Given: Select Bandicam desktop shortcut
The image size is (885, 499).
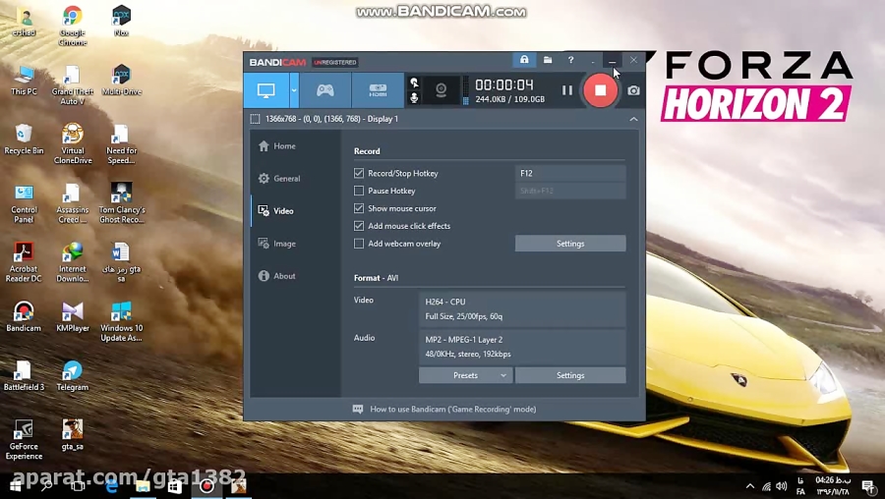Looking at the screenshot, I should pos(24,316).
